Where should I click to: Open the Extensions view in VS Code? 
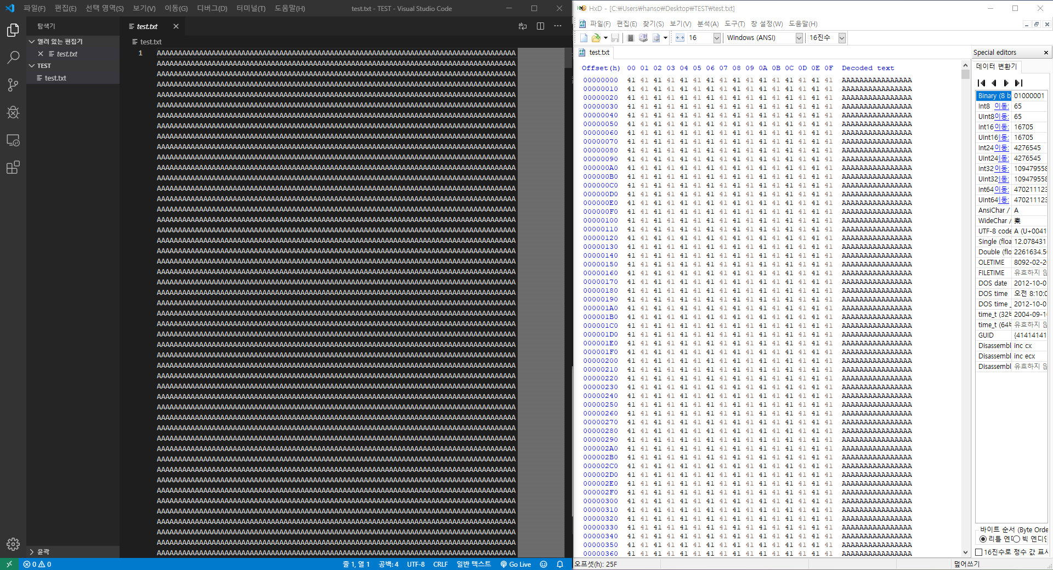point(13,167)
